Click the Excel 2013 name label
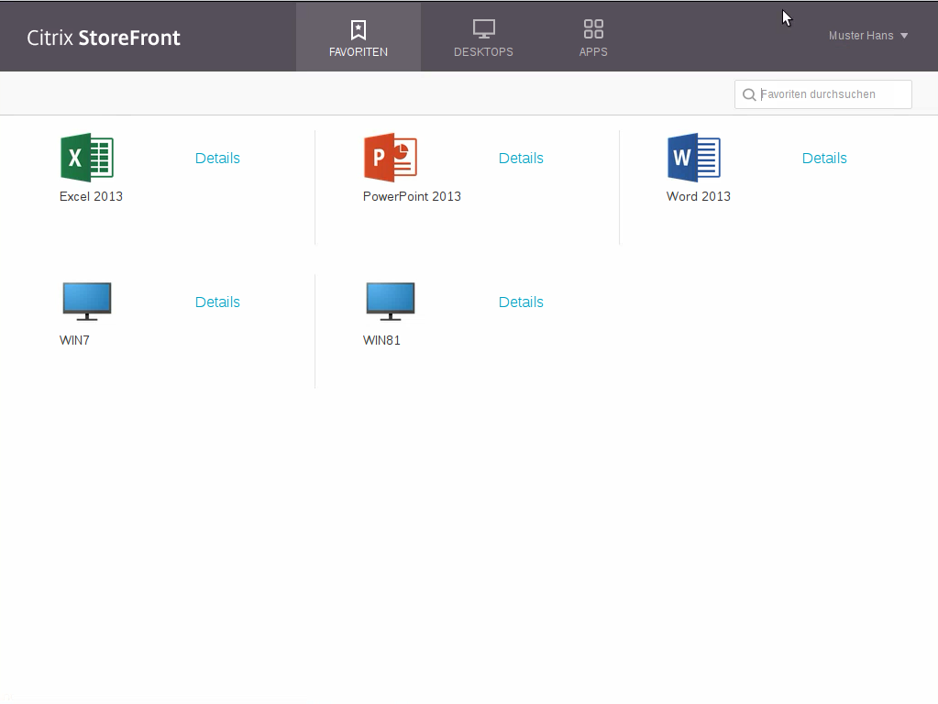The width and height of the screenshot is (938, 704). point(91,196)
